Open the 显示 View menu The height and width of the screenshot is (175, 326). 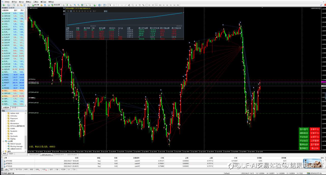[14, 2]
